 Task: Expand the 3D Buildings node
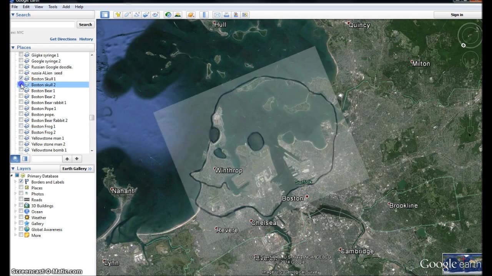click(16, 206)
